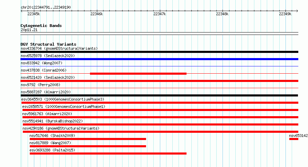308x167 pixels.
Task: Select the black nsv4336704 variant bar
Action: click(159, 52)
